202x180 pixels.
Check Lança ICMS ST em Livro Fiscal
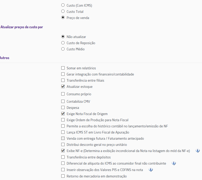pyautogui.click(x=63, y=132)
